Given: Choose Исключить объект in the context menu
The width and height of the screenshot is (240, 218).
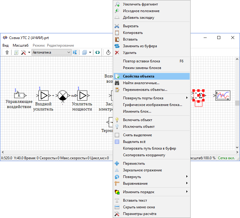Looking at the screenshot, I should coord(139,127).
